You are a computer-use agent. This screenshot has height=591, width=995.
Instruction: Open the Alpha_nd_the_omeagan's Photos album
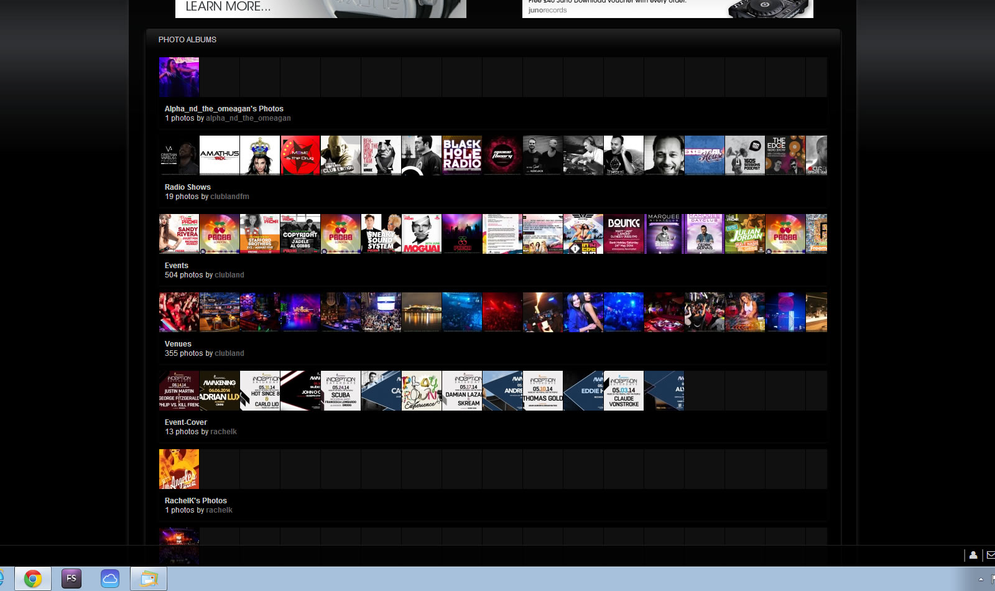(x=224, y=109)
